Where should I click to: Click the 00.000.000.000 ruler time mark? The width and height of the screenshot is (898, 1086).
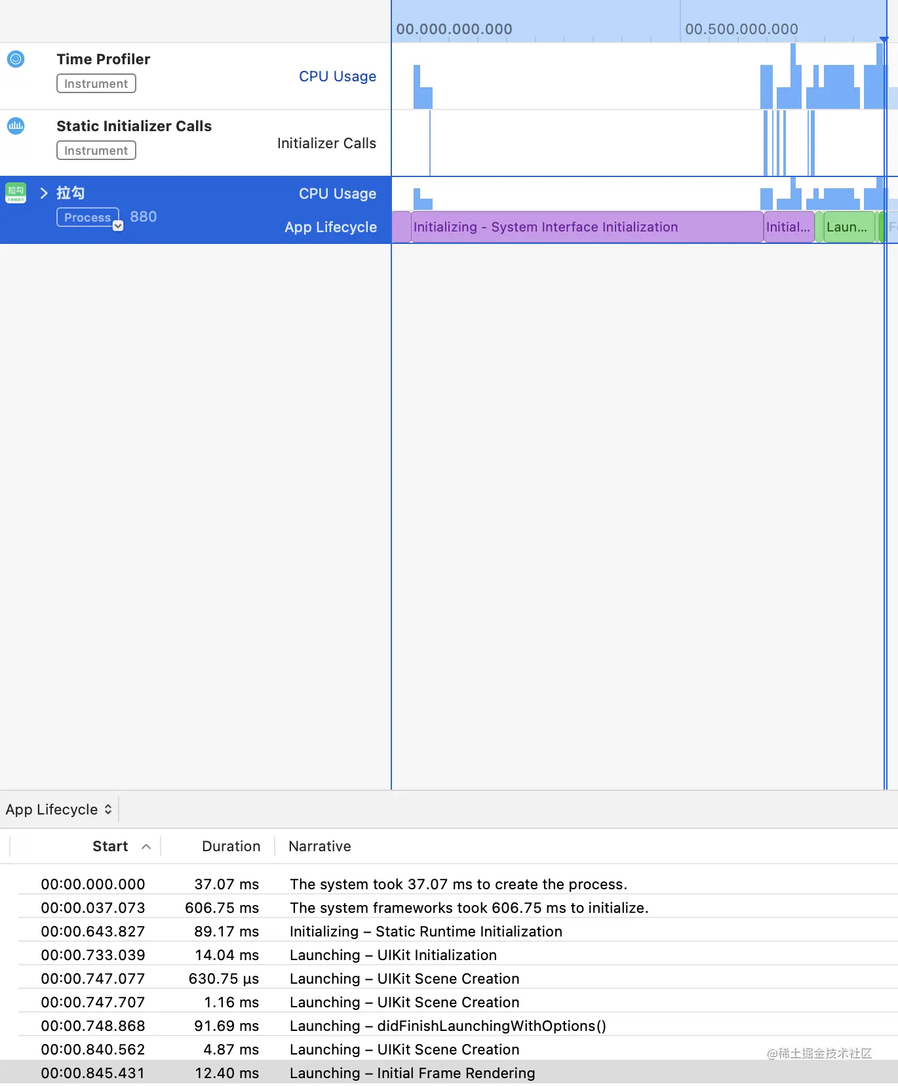(x=454, y=29)
